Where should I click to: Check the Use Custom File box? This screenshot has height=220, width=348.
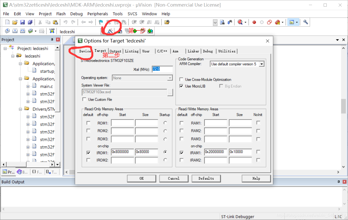tap(84, 99)
